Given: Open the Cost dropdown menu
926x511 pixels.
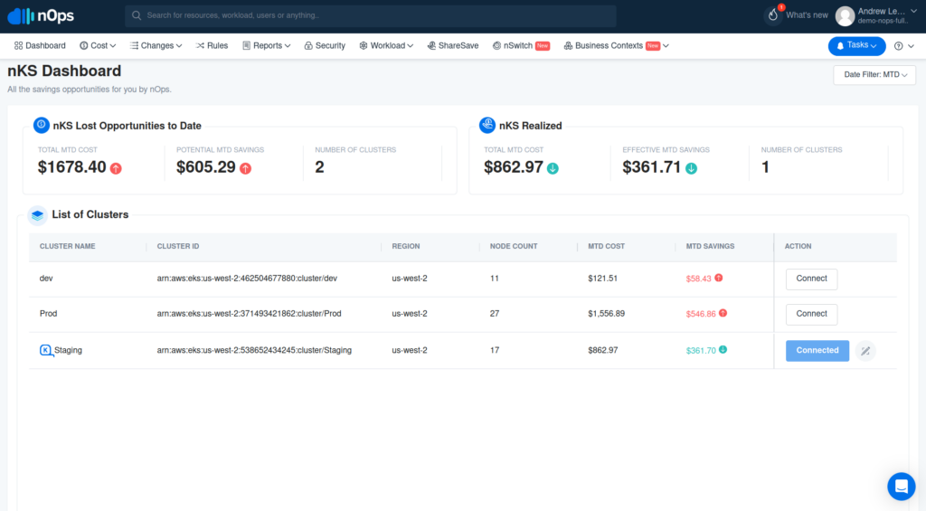Looking at the screenshot, I should click(98, 45).
